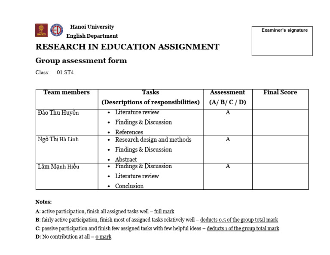Click 'Findings & Discussion' in Đào Thu Huyền's row
The height and width of the screenshot is (255, 330).
pyautogui.click(x=144, y=122)
